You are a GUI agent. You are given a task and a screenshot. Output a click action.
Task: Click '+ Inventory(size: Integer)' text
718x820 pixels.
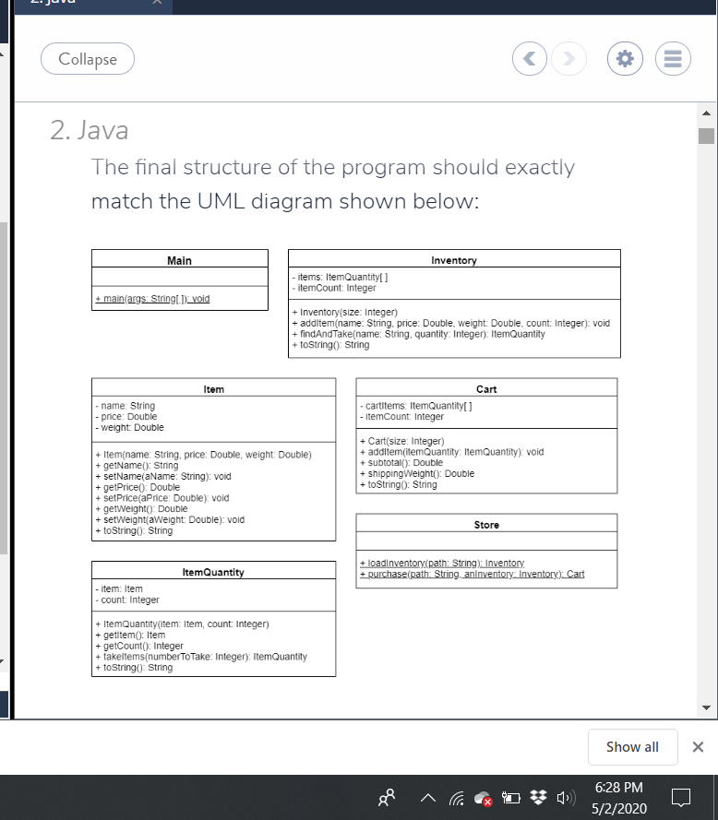click(345, 312)
